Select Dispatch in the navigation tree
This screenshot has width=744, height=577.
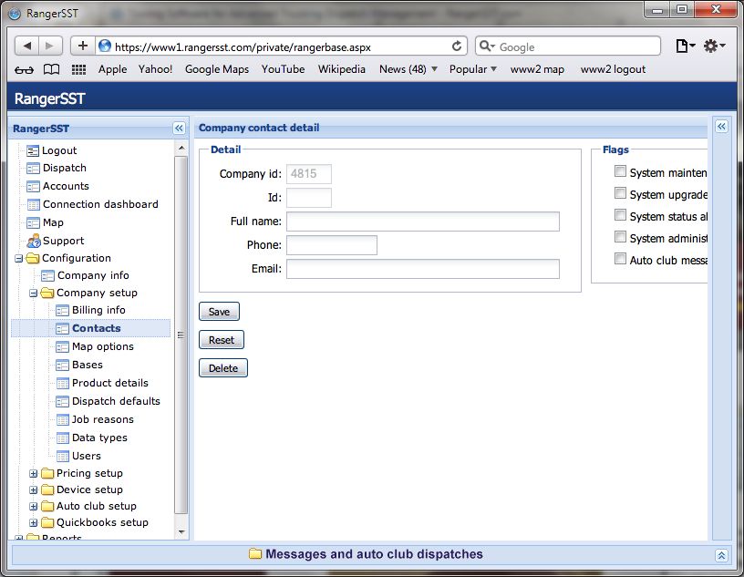[x=64, y=168]
